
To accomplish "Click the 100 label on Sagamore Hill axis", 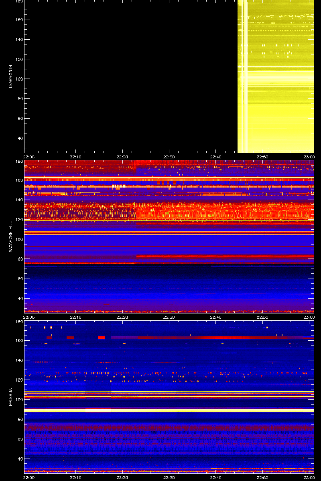I will [x=19, y=239].
